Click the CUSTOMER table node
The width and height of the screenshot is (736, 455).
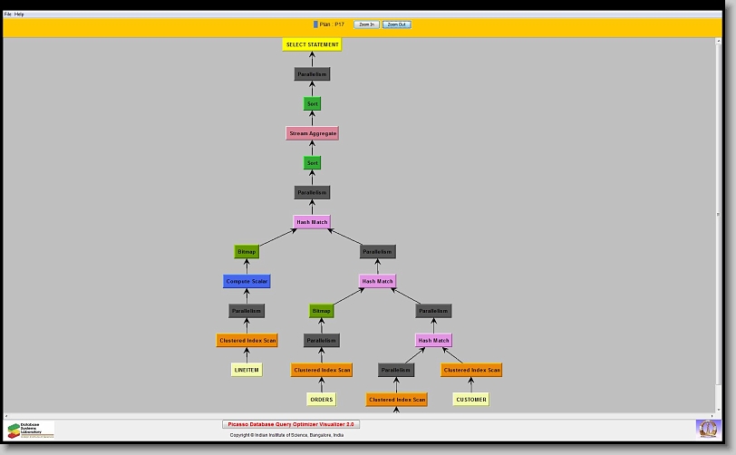[470, 399]
